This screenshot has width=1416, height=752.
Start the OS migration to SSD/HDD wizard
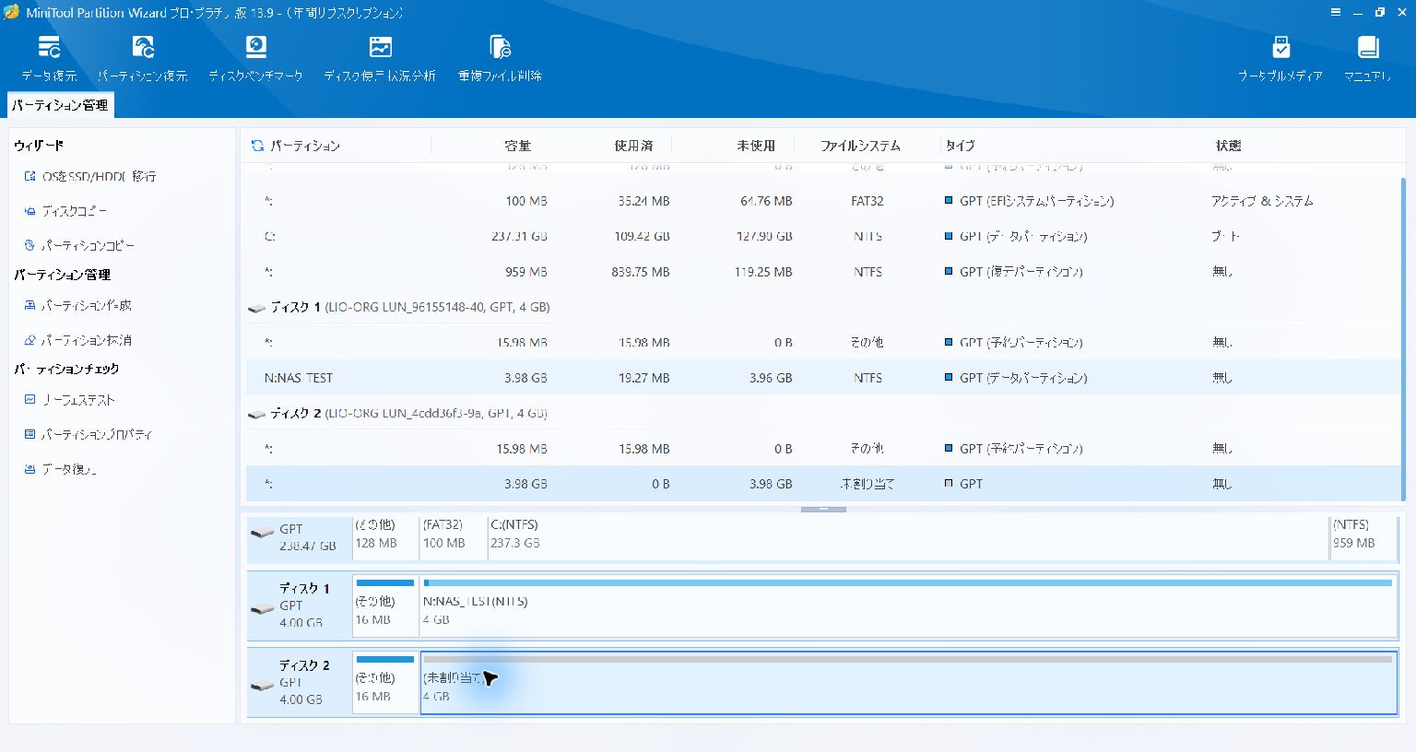[x=90, y=176]
